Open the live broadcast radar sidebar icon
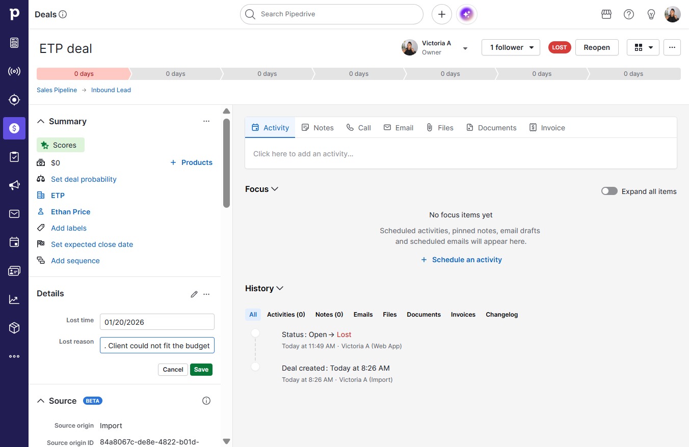 [x=14, y=71]
